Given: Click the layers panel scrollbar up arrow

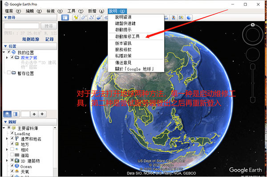Looking at the screenshot, I should click(x=55, y=128).
